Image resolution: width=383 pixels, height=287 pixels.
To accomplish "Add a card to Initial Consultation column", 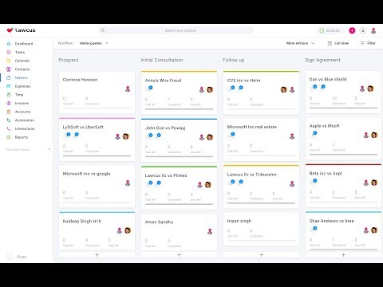I will pos(179,255).
